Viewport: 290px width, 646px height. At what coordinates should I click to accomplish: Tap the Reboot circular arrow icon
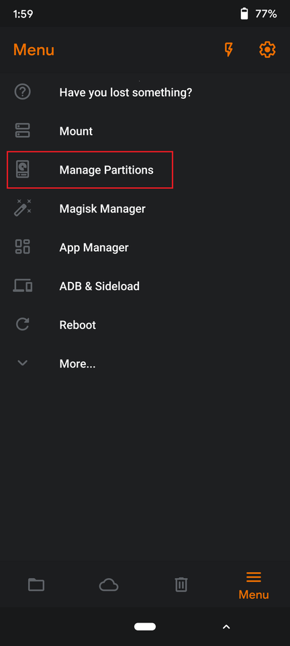23,324
